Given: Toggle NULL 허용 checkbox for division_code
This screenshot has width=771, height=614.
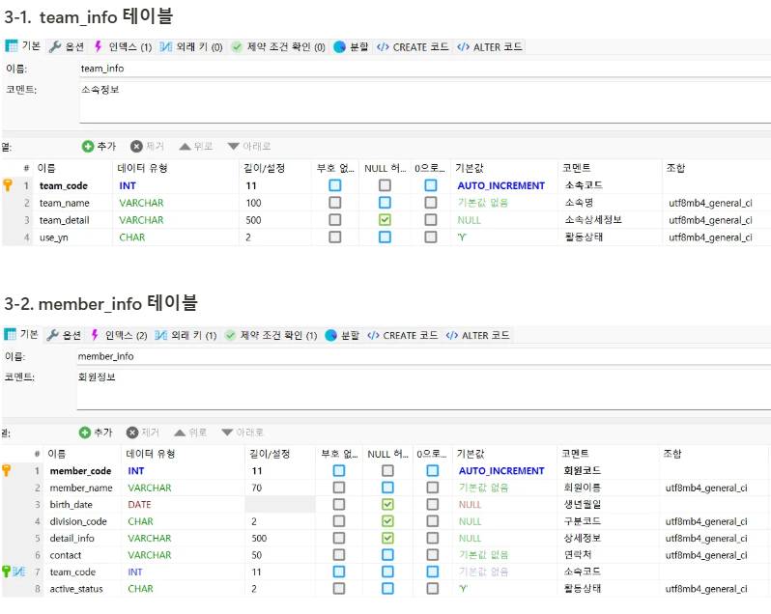Looking at the screenshot, I should [387, 520].
